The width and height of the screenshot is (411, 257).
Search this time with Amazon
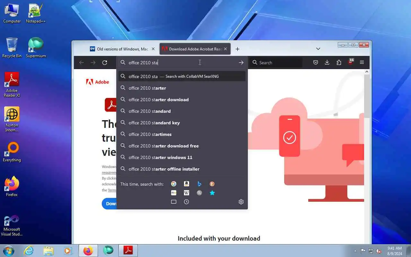[x=187, y=184]
